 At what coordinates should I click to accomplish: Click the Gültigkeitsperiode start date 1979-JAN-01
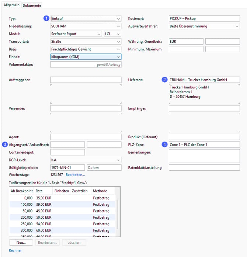(67, 168)
